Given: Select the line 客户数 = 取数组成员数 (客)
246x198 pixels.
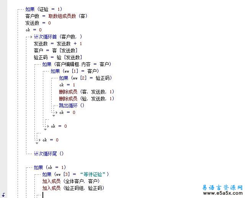Looking at the screenshot, I should 56,16.
